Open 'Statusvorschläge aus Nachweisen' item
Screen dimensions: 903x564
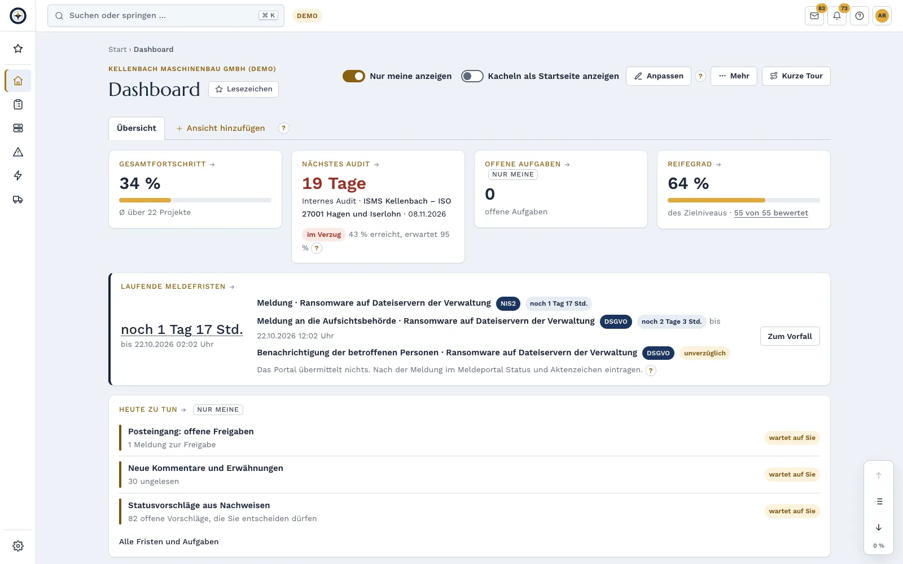click(470, 512)
